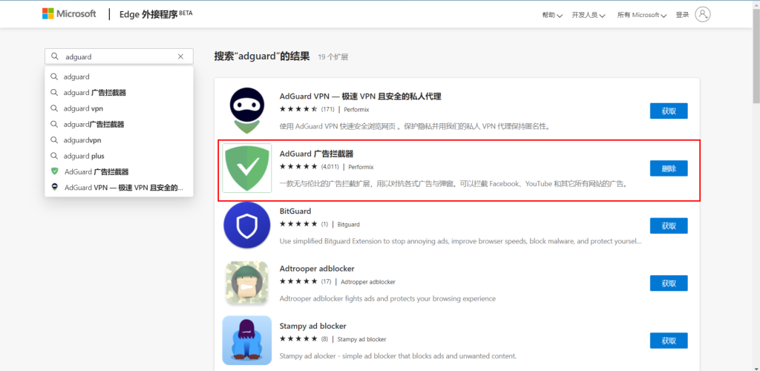Select AdGuard shield icon suggestion in dropdown
Image resolution: width=760 pixels, height=371 pixels.
(x=55, y=171)
